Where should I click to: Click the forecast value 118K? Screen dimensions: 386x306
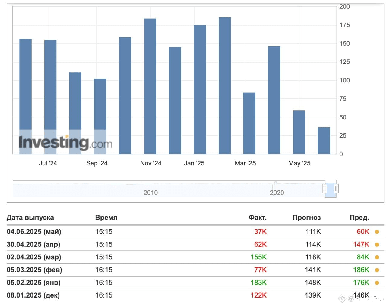click(x=313, y=257)
